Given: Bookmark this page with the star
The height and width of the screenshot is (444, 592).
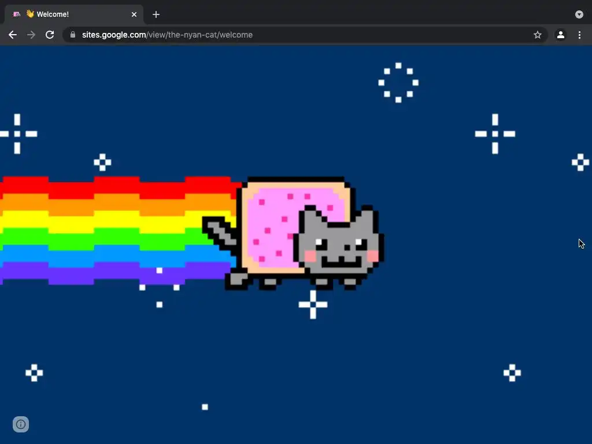Looking at the screenshot, I should (x=537, y=35).
